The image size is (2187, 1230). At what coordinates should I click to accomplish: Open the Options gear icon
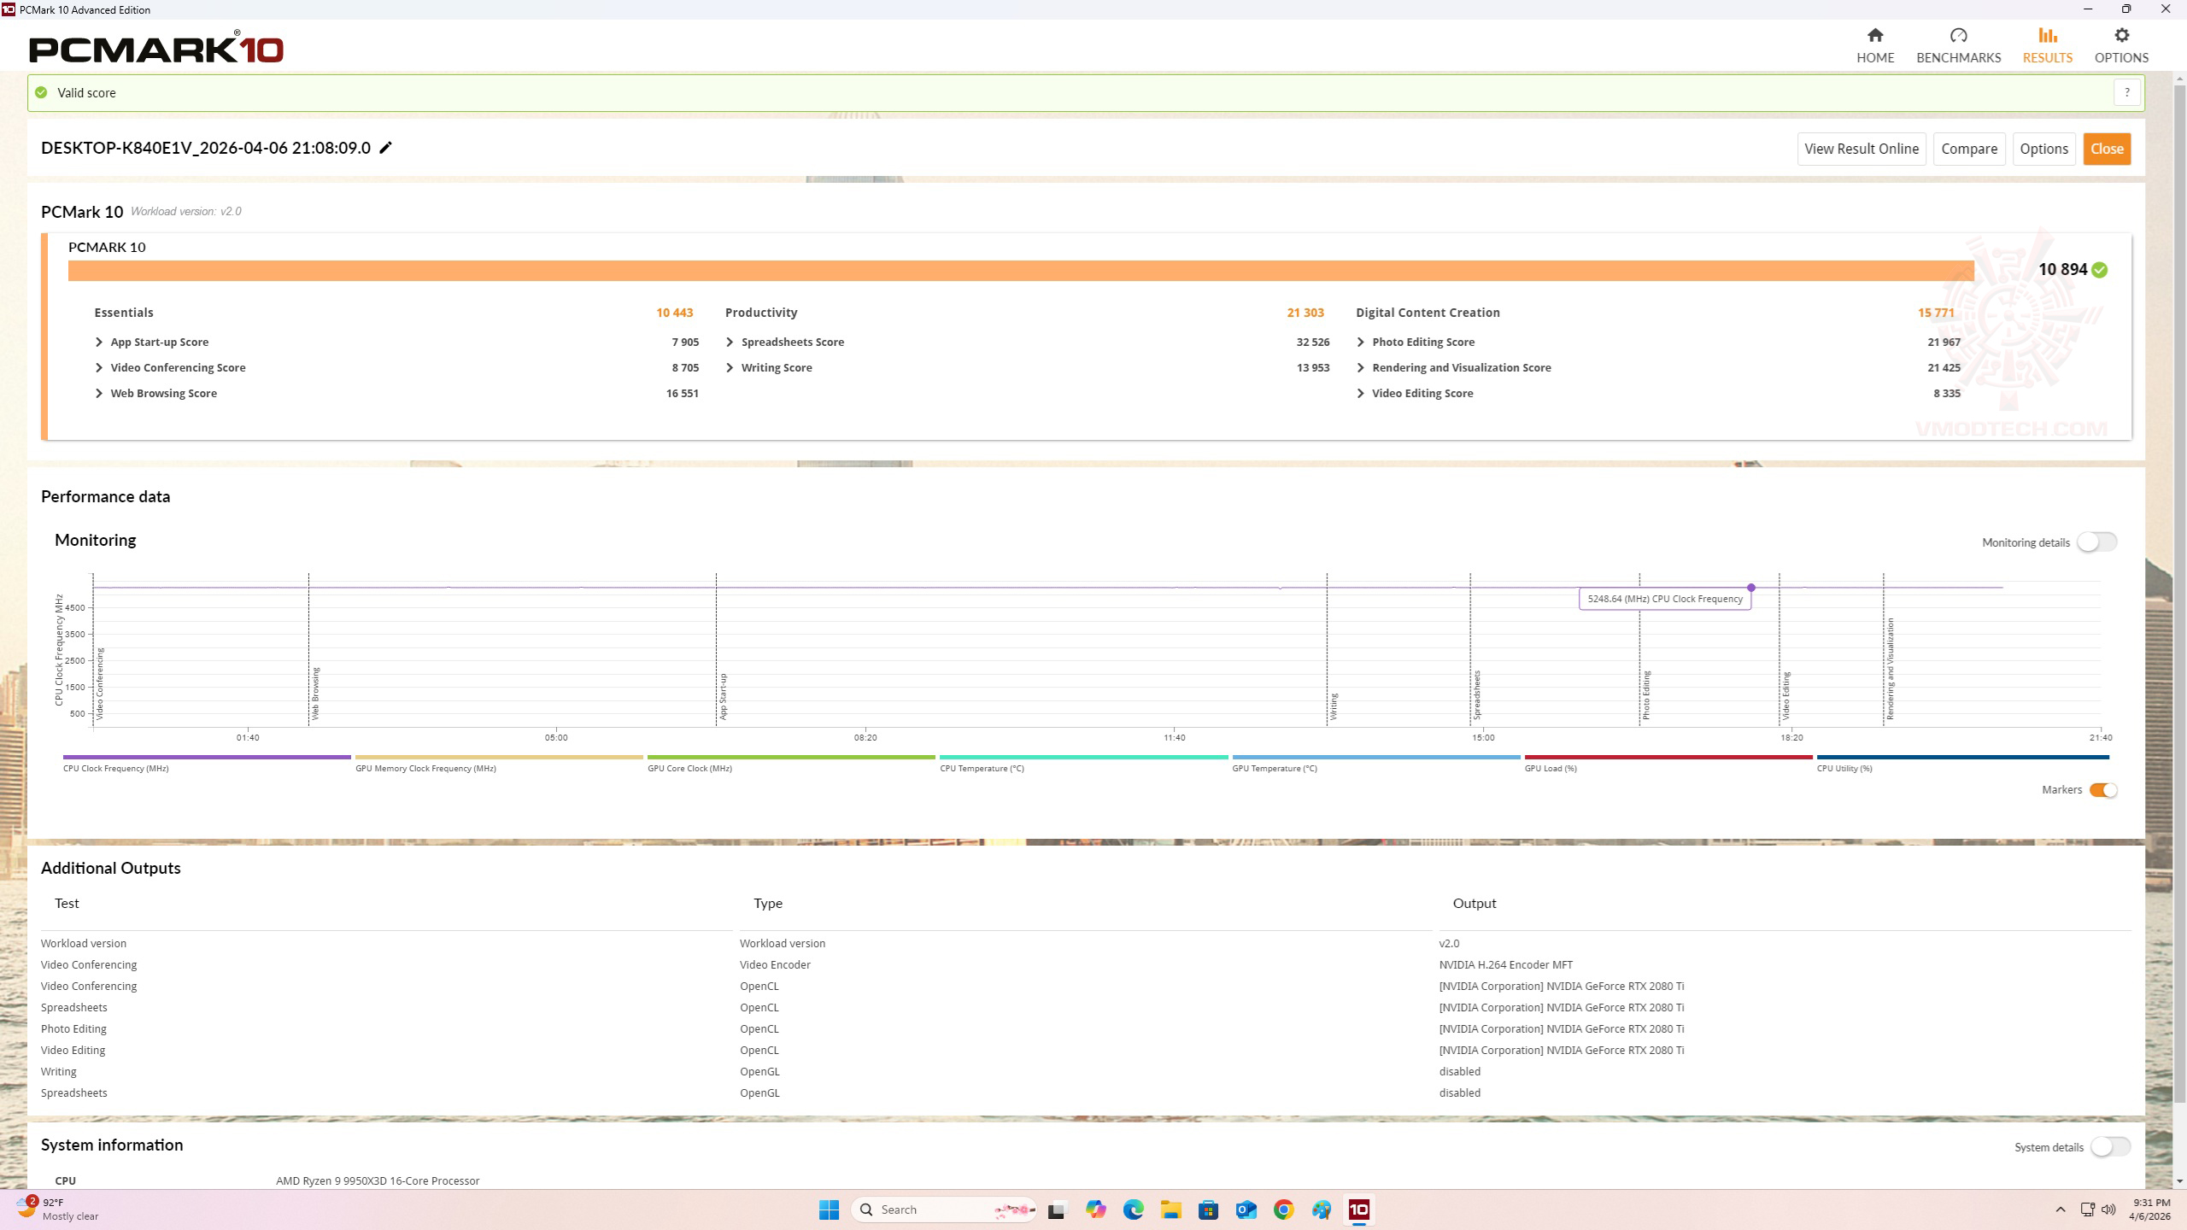(x=2120, y=36)
